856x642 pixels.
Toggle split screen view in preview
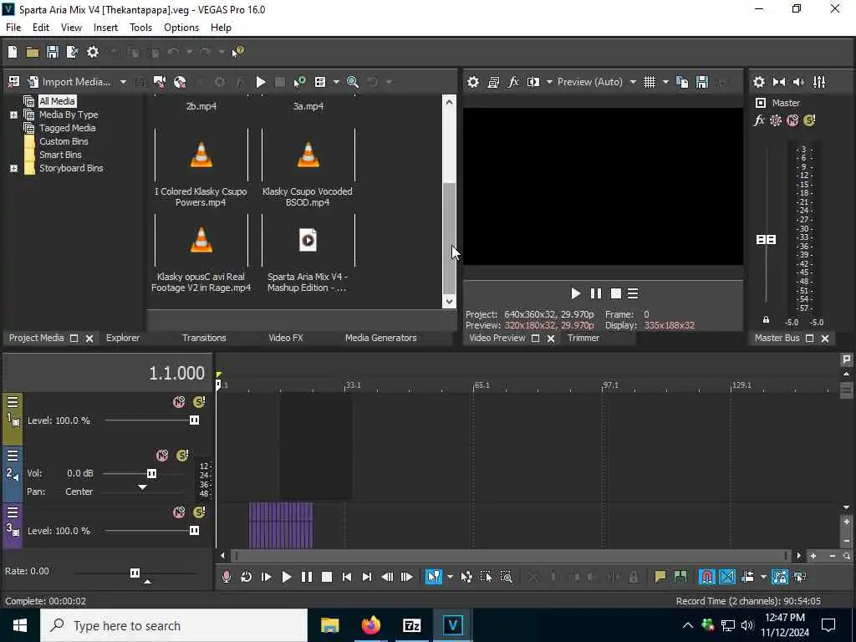tap(532, 82)
